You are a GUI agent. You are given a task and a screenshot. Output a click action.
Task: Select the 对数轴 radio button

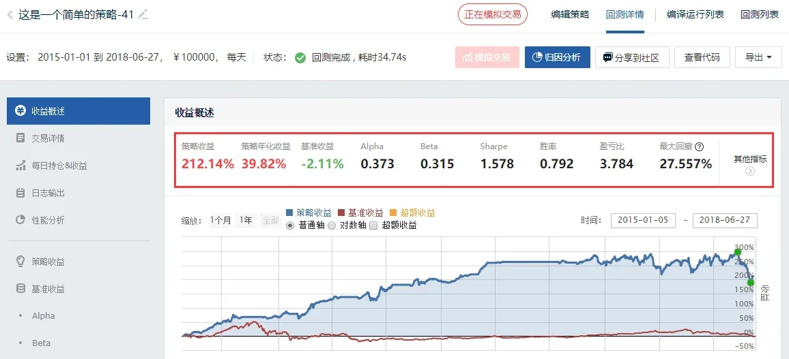pos(332,226)
